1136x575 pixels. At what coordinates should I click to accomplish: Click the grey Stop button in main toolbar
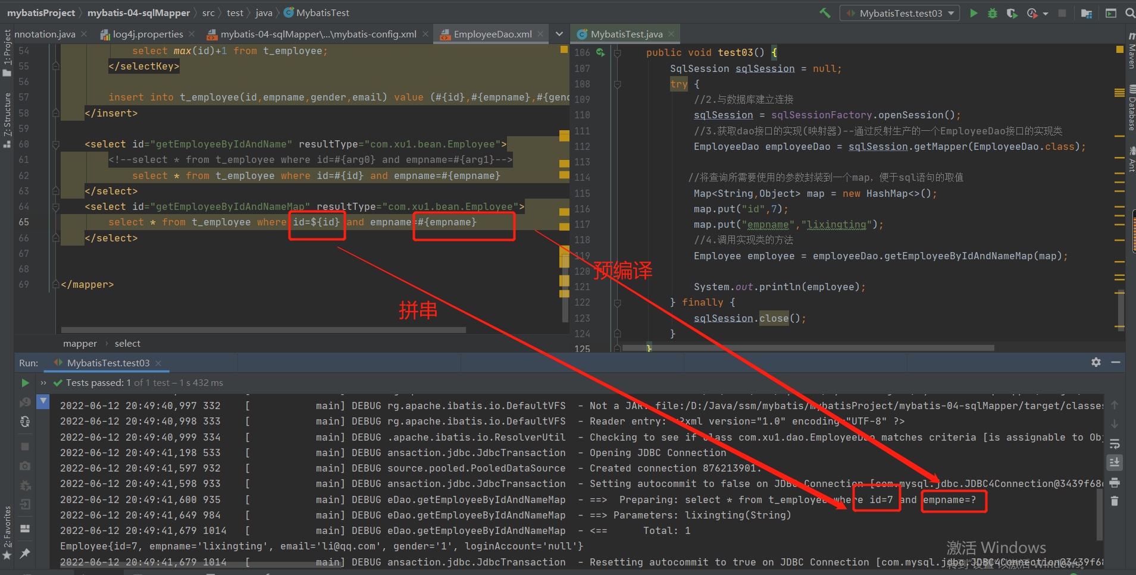[1062, 12]
